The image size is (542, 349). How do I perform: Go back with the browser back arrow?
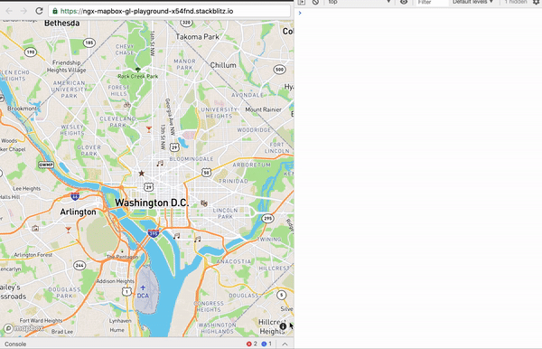pos(9,11)
